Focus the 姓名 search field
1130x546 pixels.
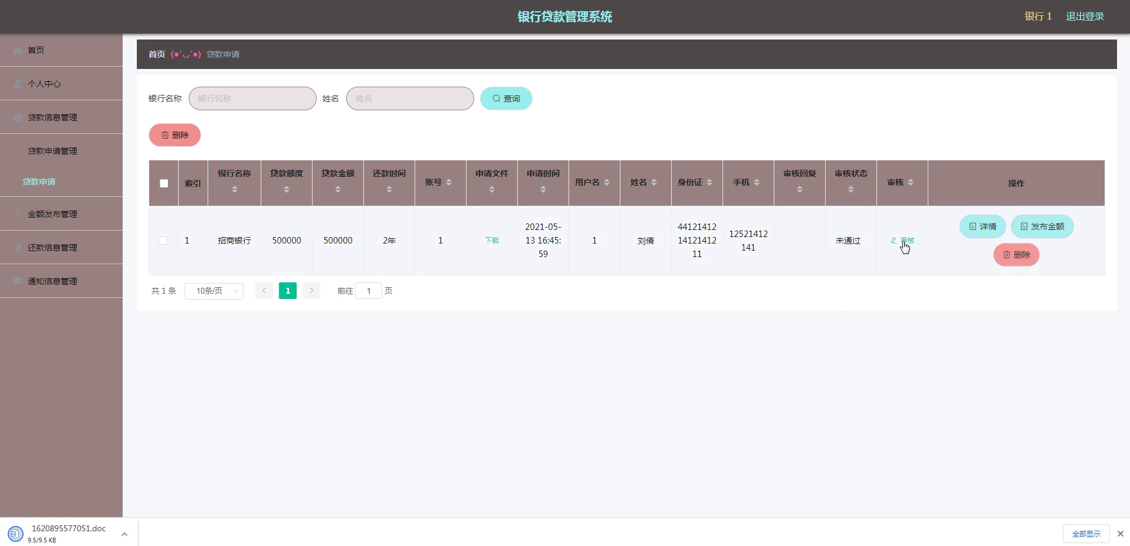[x=410, y=98]
